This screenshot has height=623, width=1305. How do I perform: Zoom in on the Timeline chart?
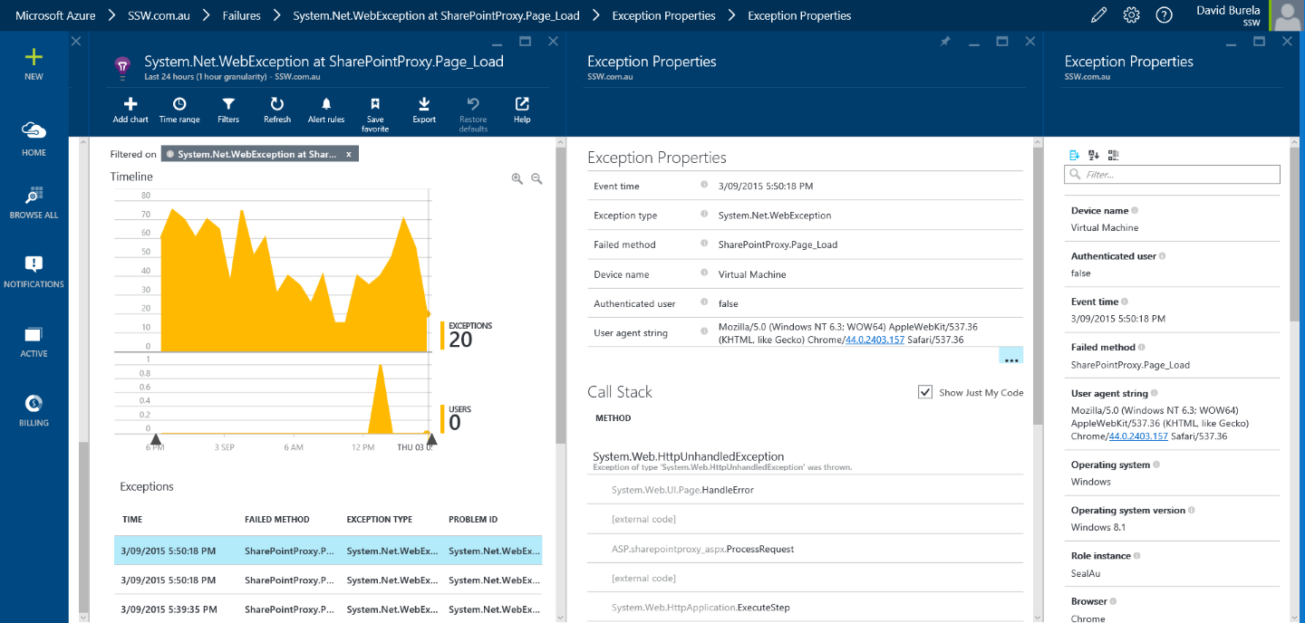(517, 179)
